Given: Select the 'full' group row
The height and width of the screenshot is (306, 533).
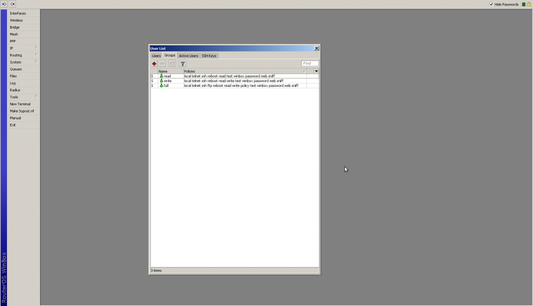Looking at the screenshot, I should [166, 85].
